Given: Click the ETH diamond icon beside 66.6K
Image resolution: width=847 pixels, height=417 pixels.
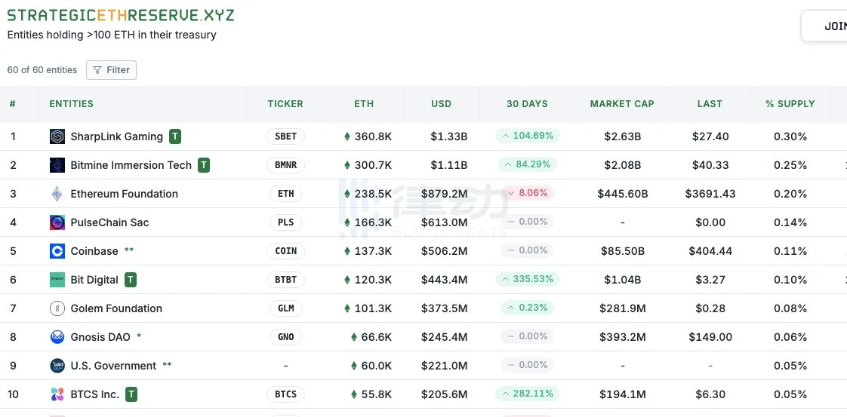Looking at the screenshot, I should tap(354, 337).
